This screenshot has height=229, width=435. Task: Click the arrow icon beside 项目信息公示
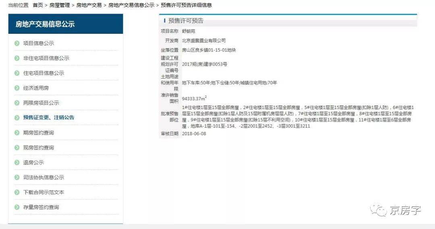pos(17,43)
